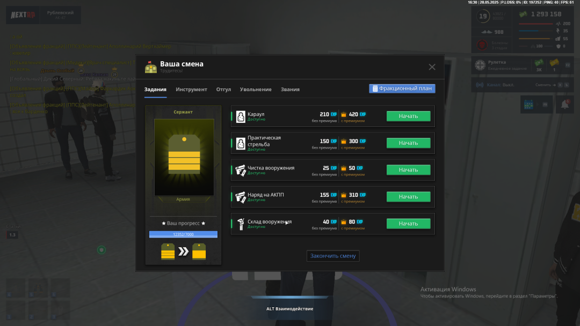Click the Склад вооружения task icon

[x=241, y=224]
